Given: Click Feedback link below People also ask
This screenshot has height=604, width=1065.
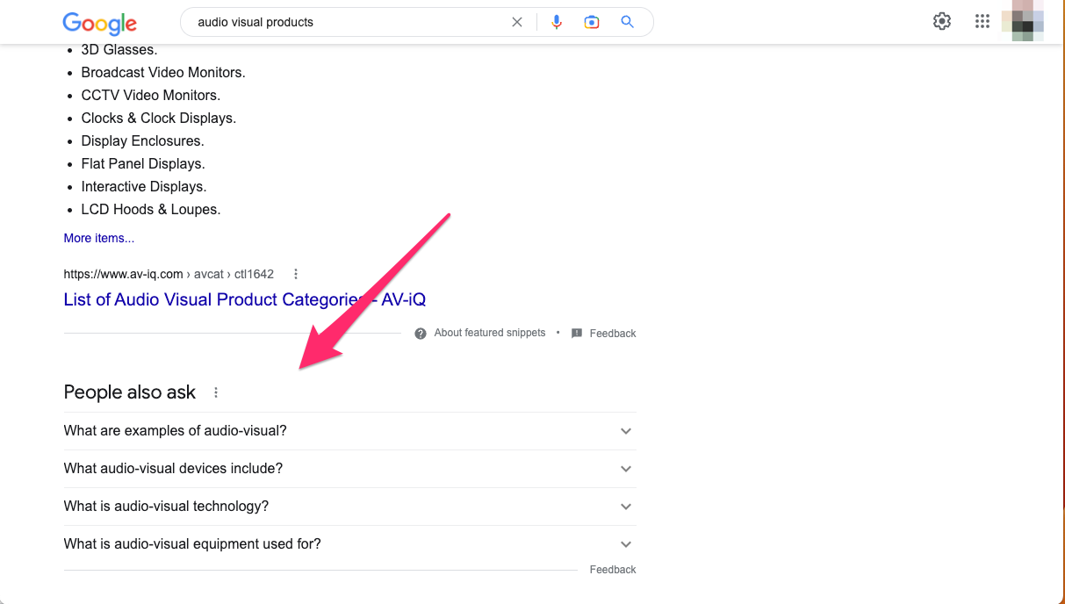Looking at the screenshot, I should click(x=613, y=570).
